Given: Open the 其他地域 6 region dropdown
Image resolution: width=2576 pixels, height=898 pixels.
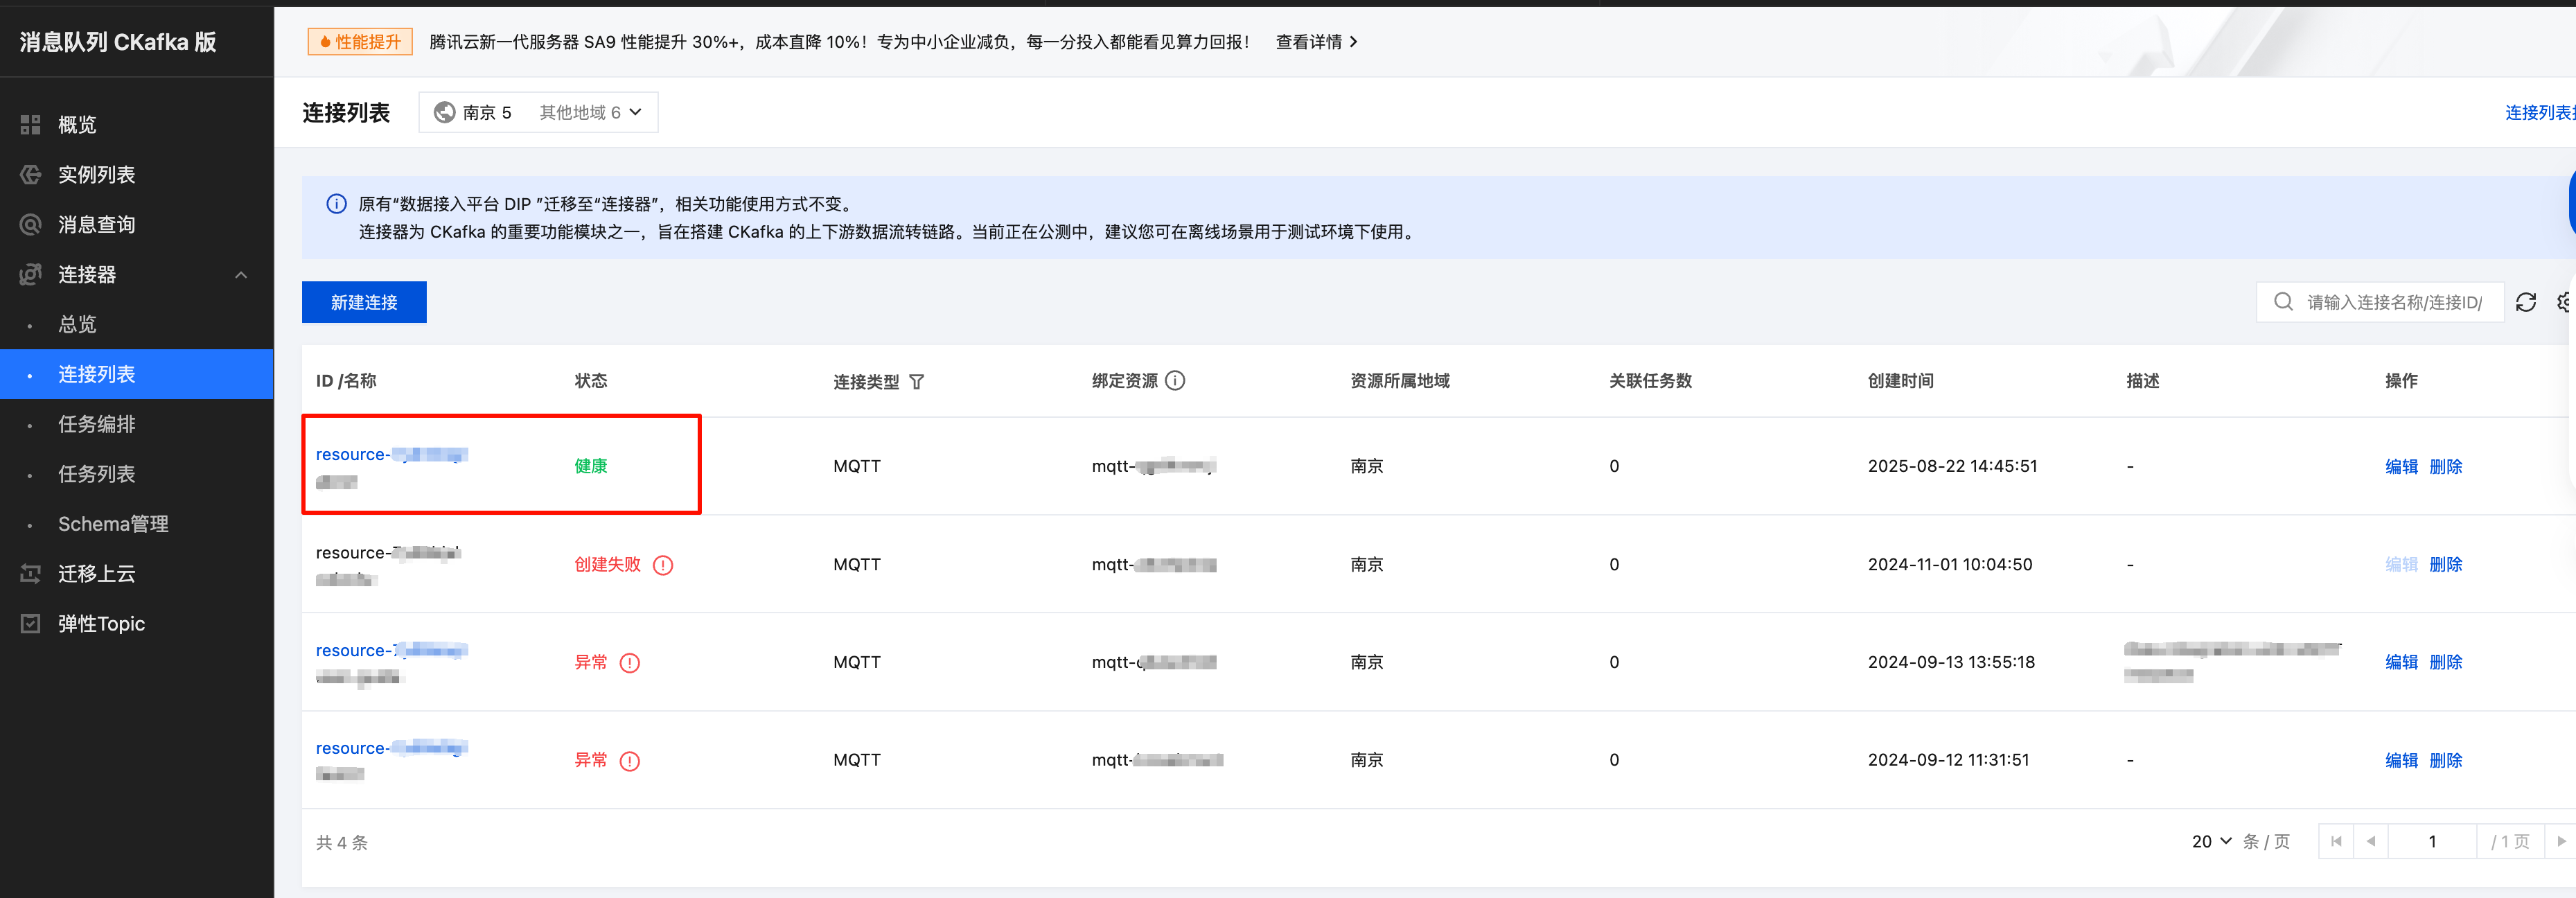Looking at the screenshot, I should (x=590, y=112).
